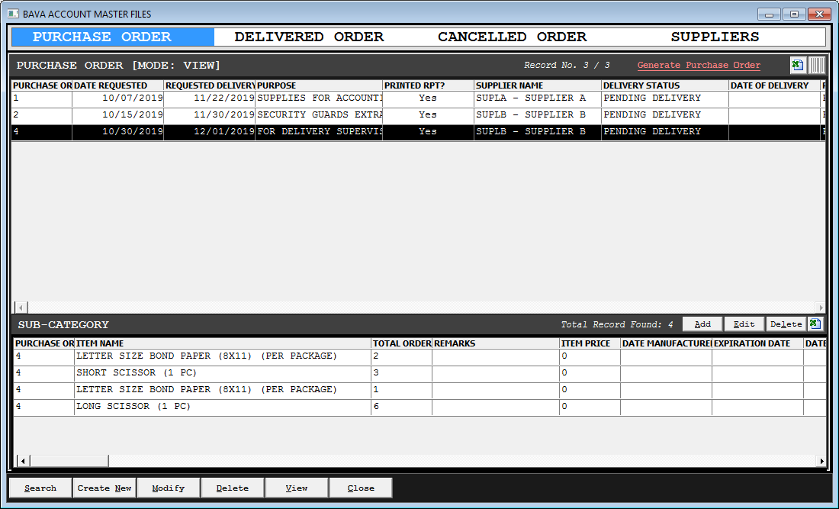Click the View button in bottom bar

[297, 488]
